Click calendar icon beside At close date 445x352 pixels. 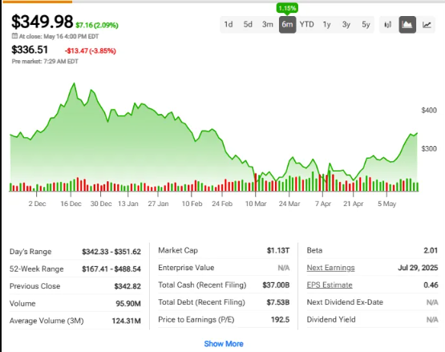(x=14, y=36)
